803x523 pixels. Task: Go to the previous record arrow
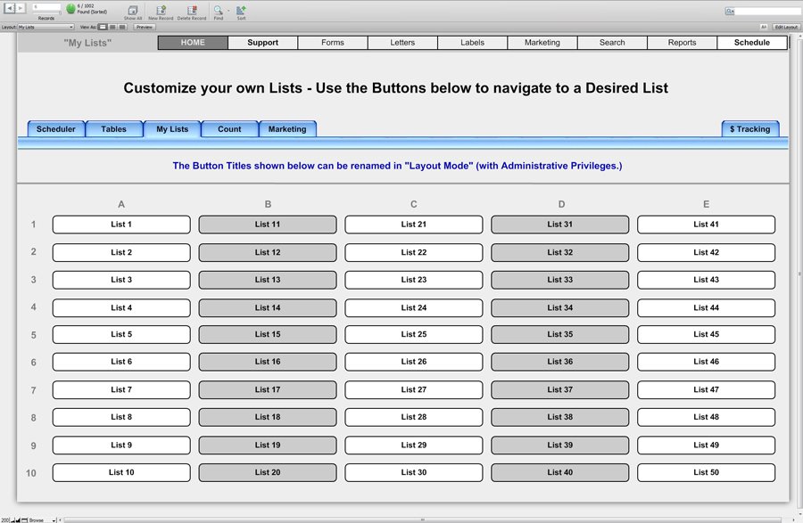(x=9, y=7)
